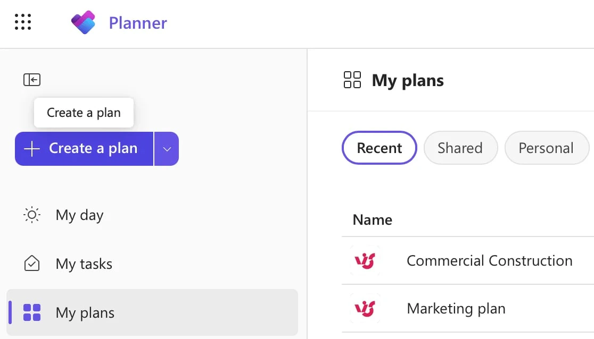Click the plus icon in Create a plan
This screenshot has height=339, width=594.
pos(32,149)
